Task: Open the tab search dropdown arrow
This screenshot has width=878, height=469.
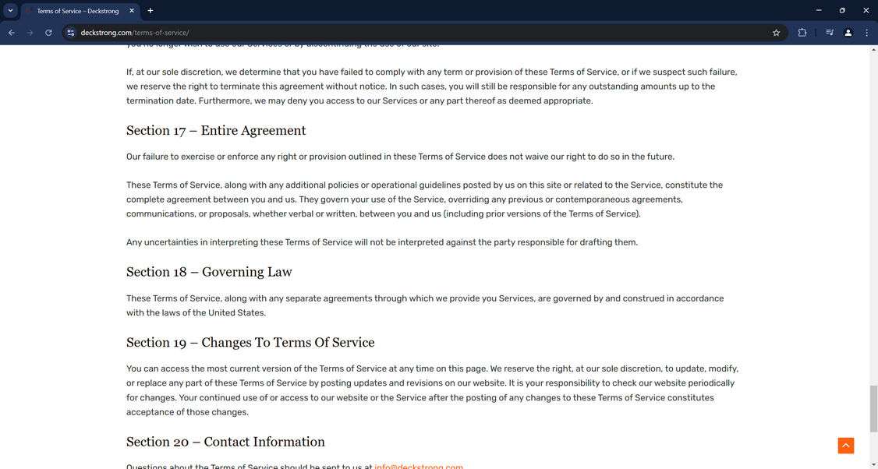Action: pos(10,11)
